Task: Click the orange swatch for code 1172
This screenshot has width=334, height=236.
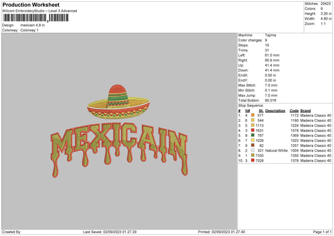Action: (253, 115)
